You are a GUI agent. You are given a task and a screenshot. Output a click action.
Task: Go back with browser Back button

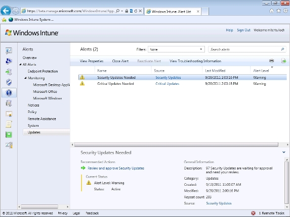(6, 11)
